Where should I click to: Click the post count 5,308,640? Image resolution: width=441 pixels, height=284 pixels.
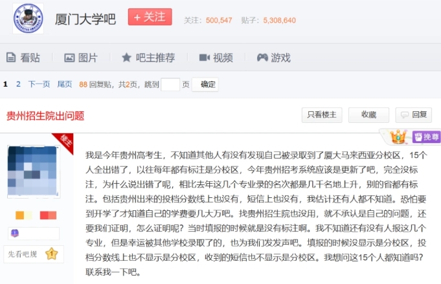coord(279,20)
